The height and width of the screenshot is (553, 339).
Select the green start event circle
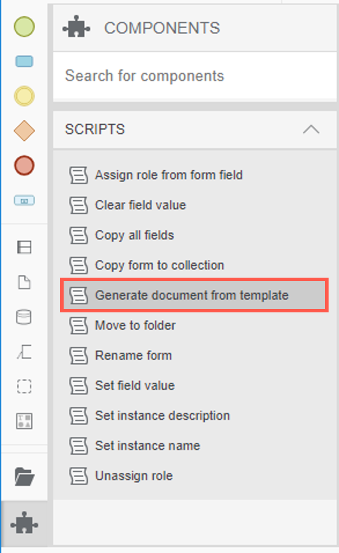[x=24, y=27]
